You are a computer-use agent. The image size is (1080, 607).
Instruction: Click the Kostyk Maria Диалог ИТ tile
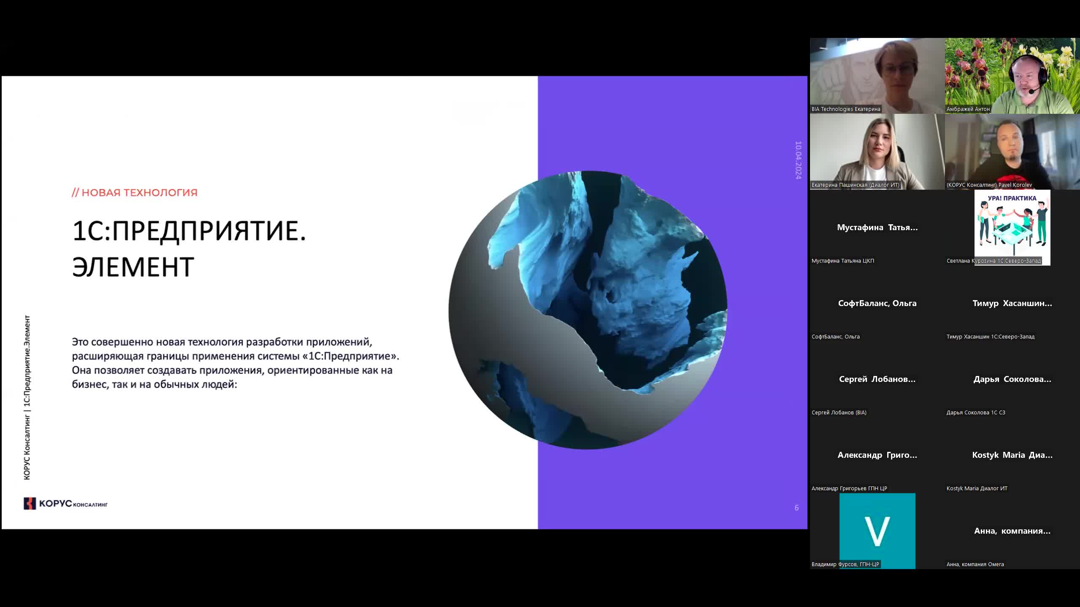click(x=1012, y=455)
